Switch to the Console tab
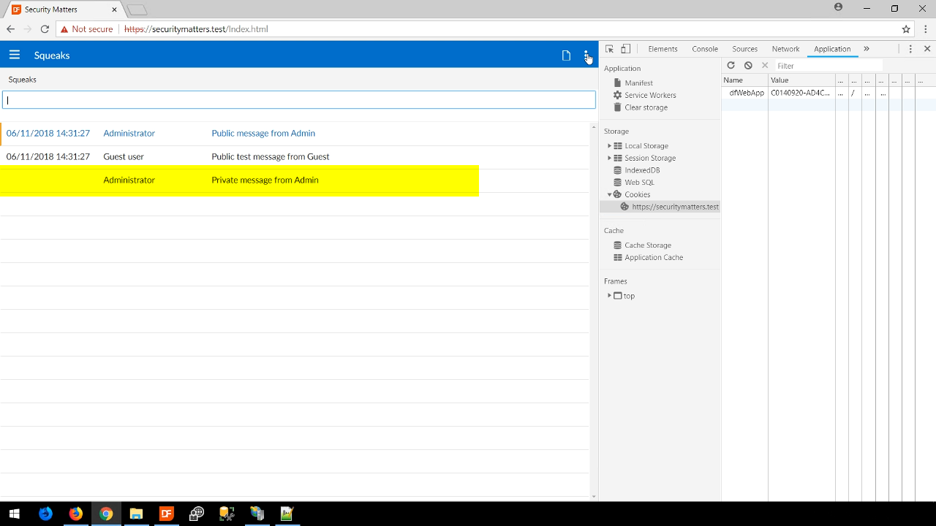 pyautogui.click(x=705, y=49)
